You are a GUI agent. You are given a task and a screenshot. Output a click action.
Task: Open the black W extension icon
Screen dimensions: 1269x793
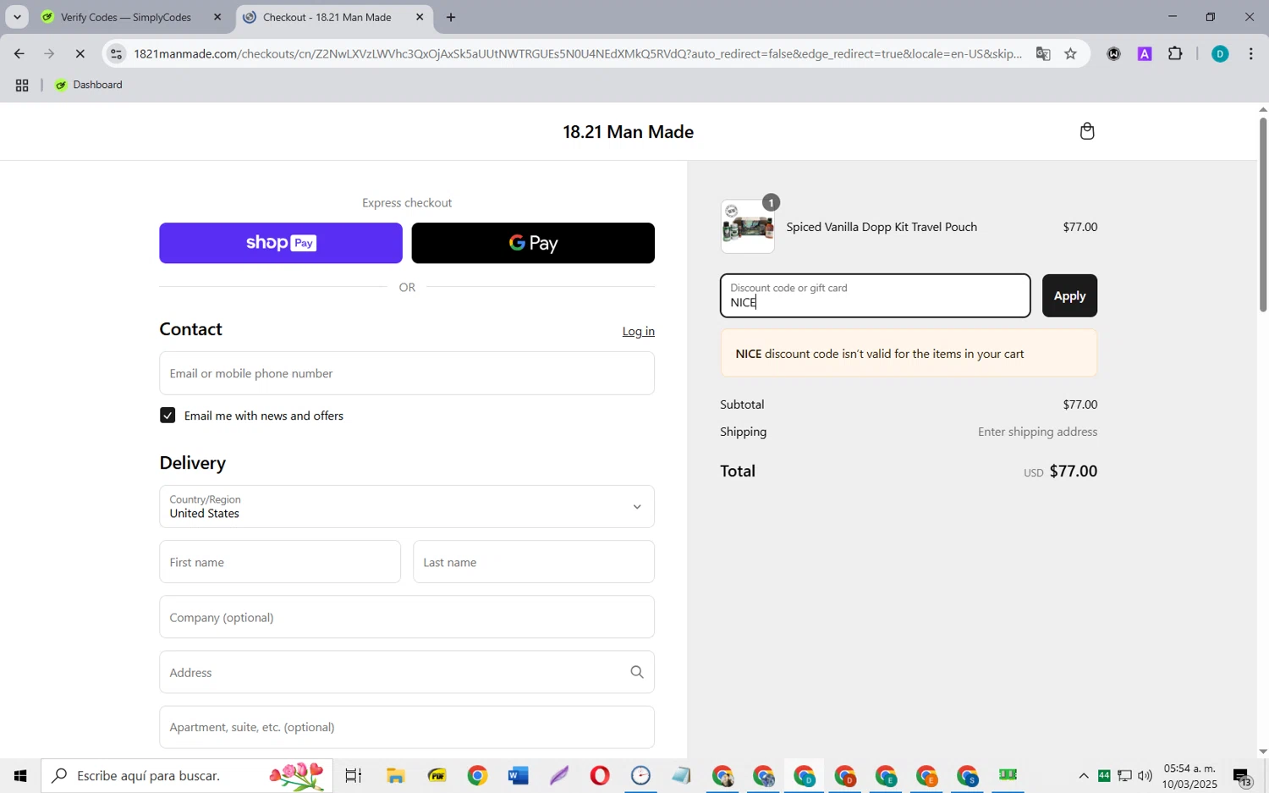[x=1114, y=54]
